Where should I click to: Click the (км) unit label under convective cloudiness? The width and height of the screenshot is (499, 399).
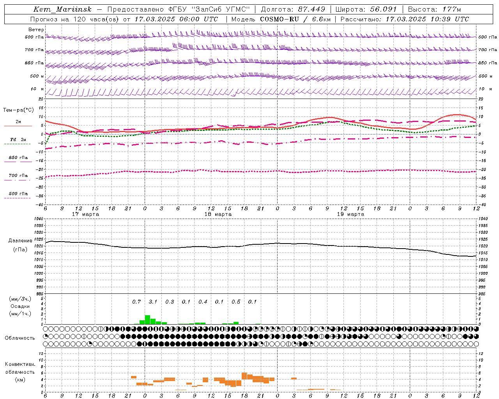point(20,380)
